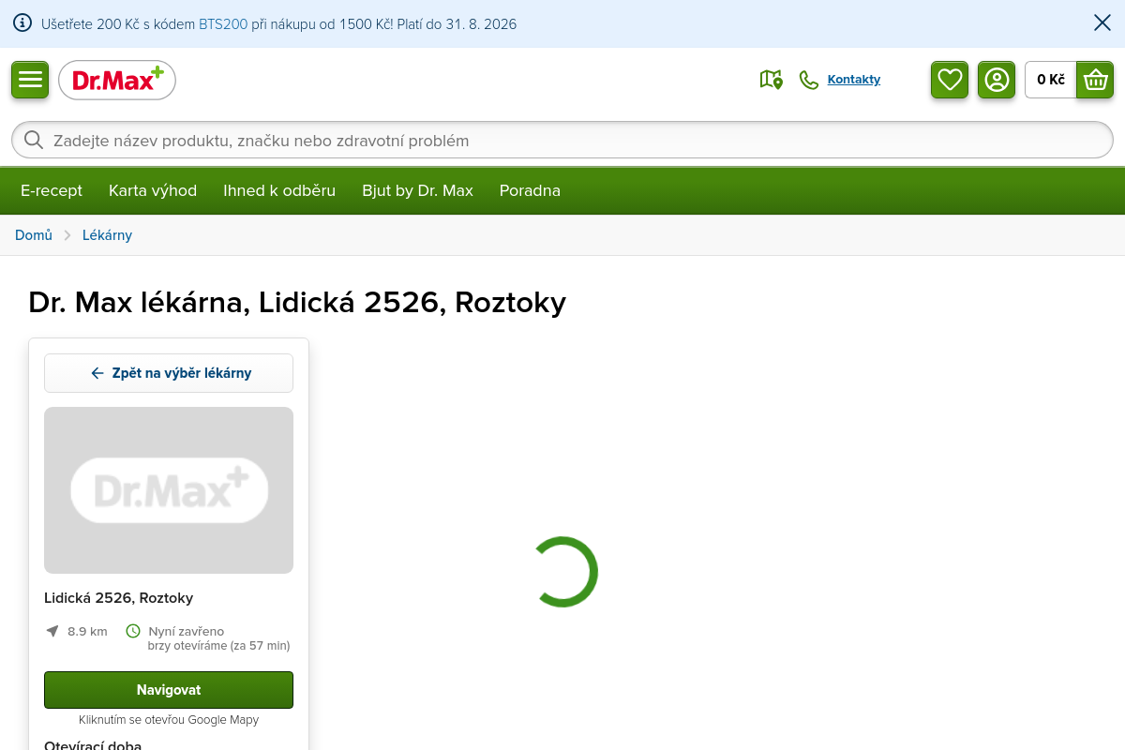Open the shopping basket icon
This screenshot has height=750, width=1125.
point(1095,80)
